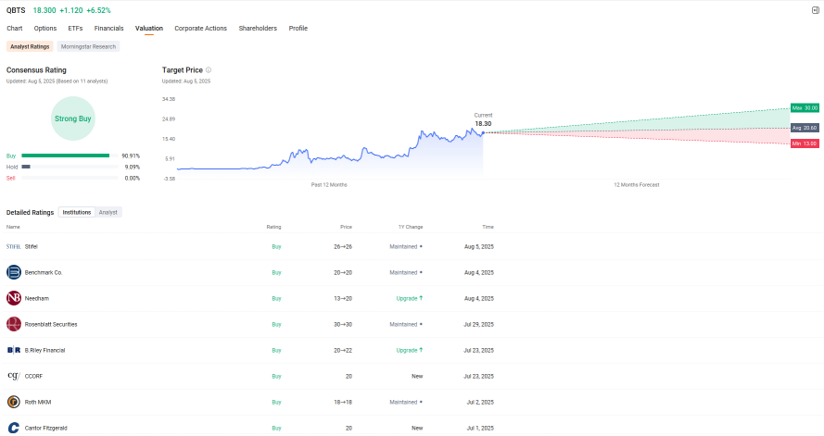The width and height of the screenshot is (824, 436).
Task: Click the Rating column header
Action: point(273,227)
